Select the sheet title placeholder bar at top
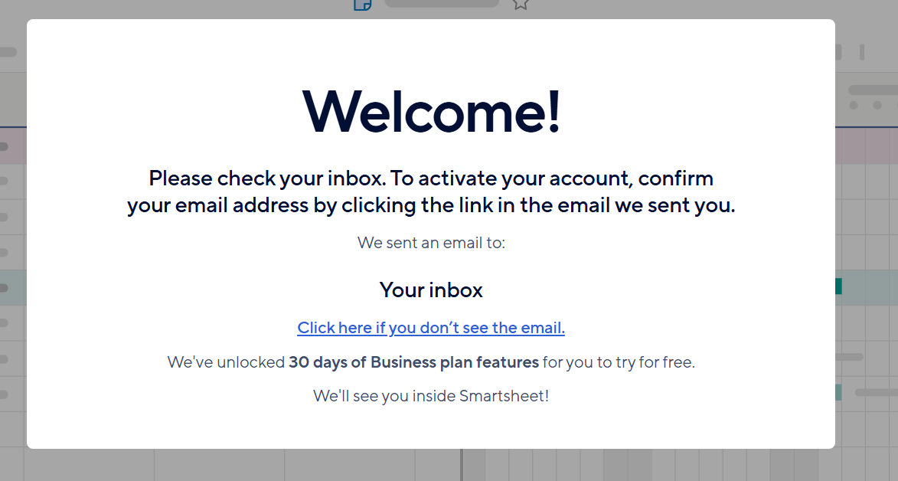The height and width of the screenshot is (481, 898). pyautogui.click(x=442, y=3)
